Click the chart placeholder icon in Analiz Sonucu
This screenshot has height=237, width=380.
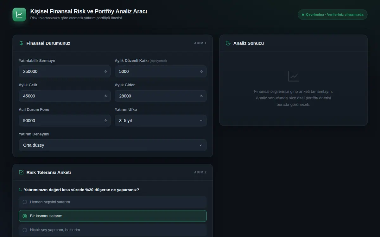click(294, 76)
